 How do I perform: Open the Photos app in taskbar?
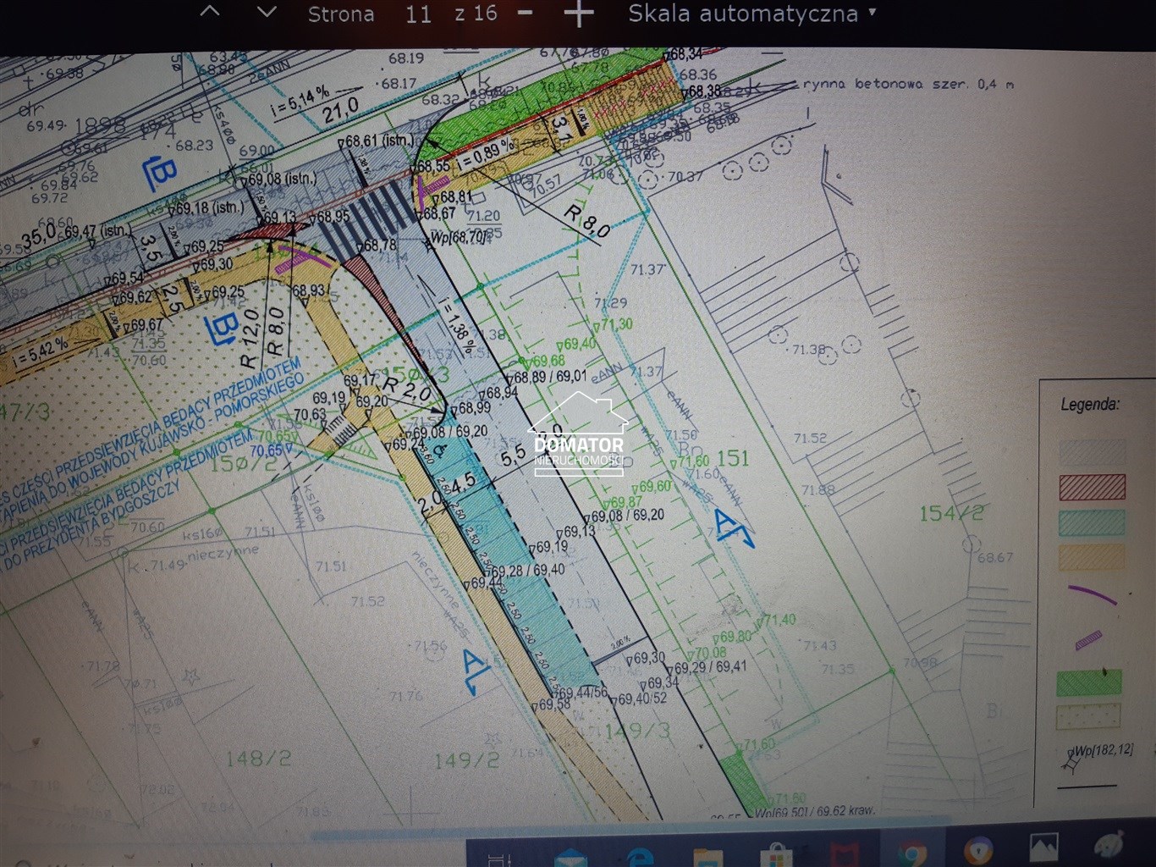1043,849
